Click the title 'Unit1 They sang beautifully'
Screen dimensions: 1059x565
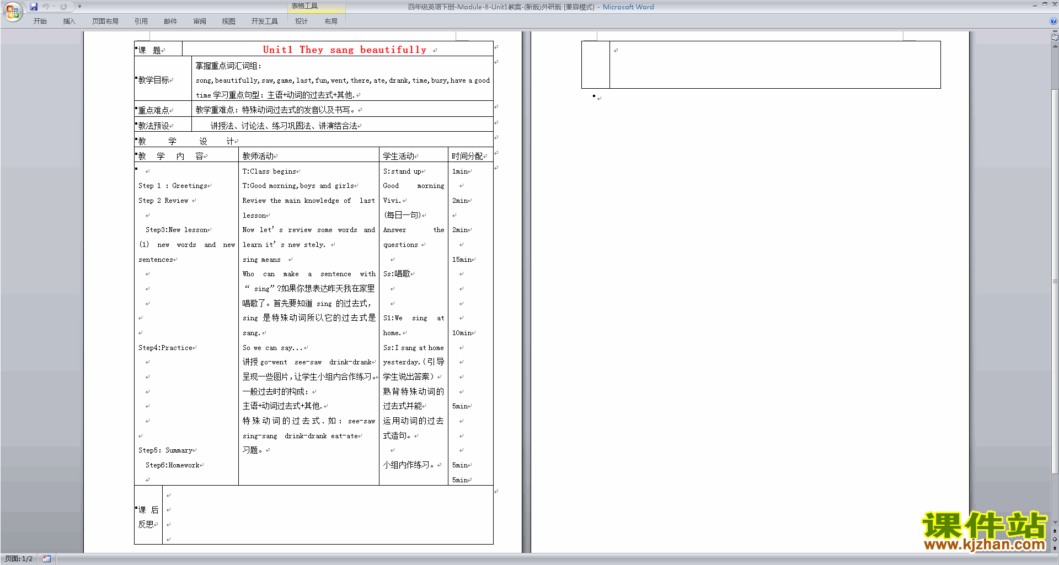pos(345,50)
